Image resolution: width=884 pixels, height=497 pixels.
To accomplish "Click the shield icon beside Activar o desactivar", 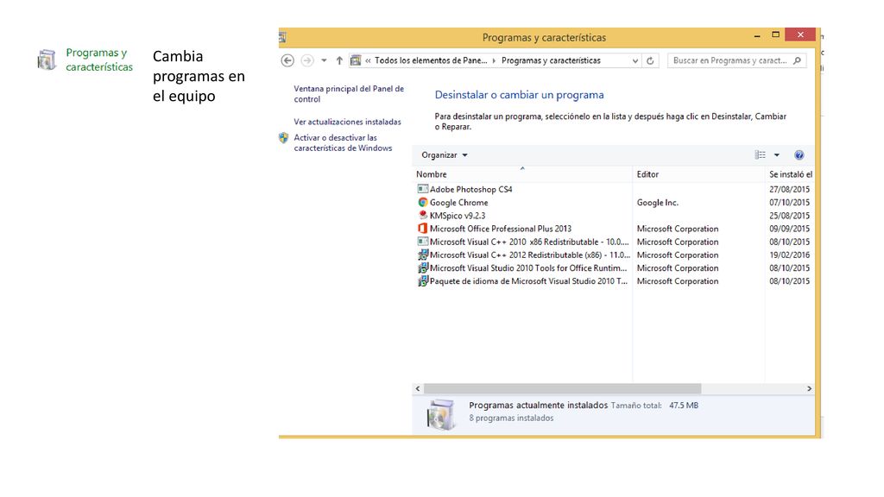I will point(283,137).
